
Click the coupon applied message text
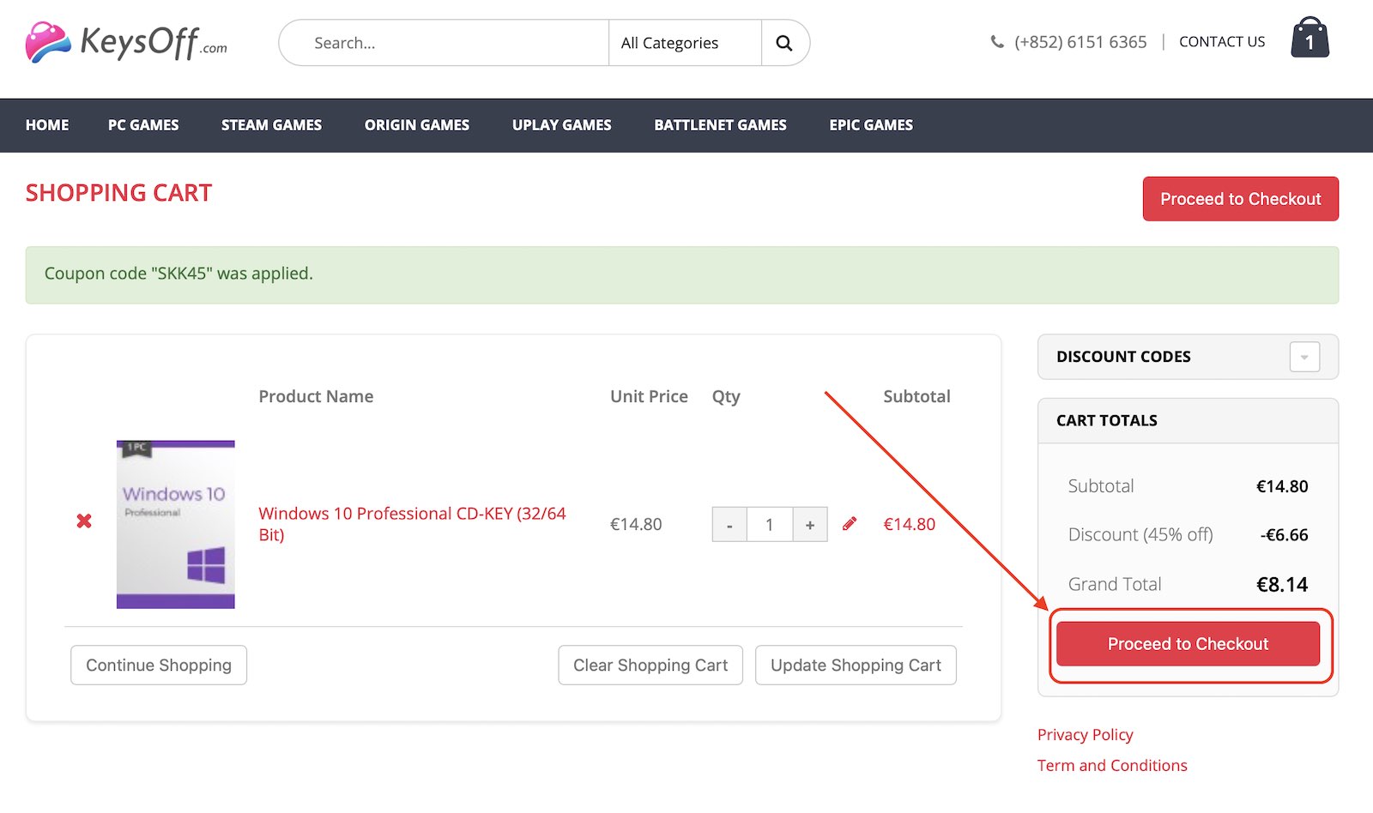178,274
